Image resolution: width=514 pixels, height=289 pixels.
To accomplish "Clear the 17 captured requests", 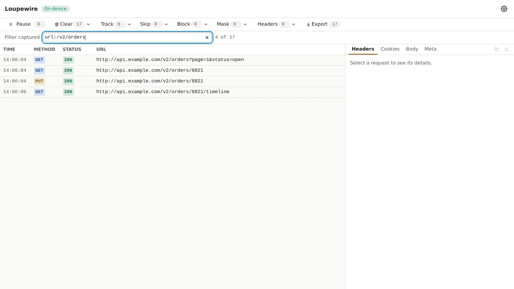I will (x=69, y=24).
